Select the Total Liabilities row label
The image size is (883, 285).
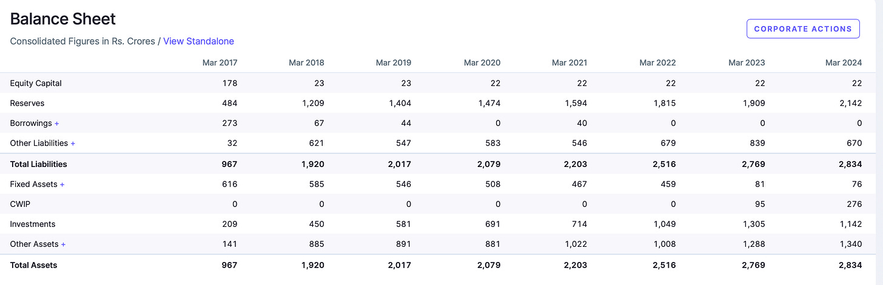click(x=39, y=164)
